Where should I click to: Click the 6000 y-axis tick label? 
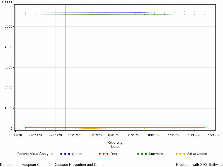[x=8, y=6]
